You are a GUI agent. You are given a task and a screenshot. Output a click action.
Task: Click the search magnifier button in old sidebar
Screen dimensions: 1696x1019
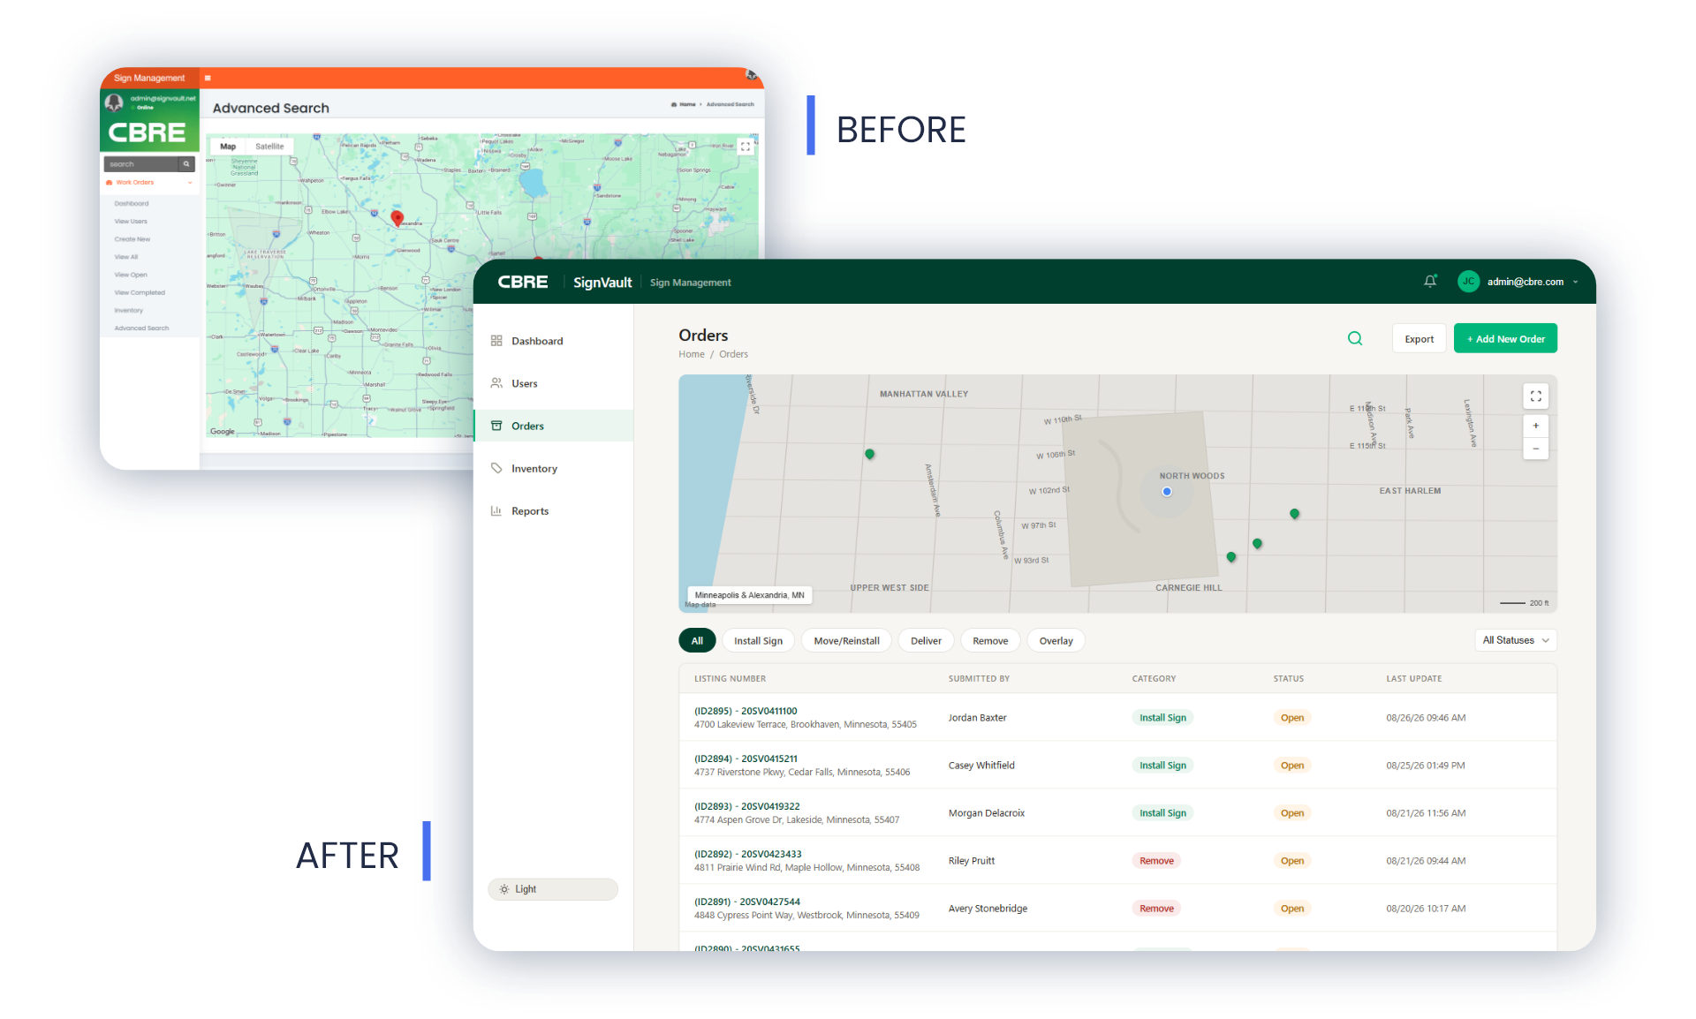186,164
